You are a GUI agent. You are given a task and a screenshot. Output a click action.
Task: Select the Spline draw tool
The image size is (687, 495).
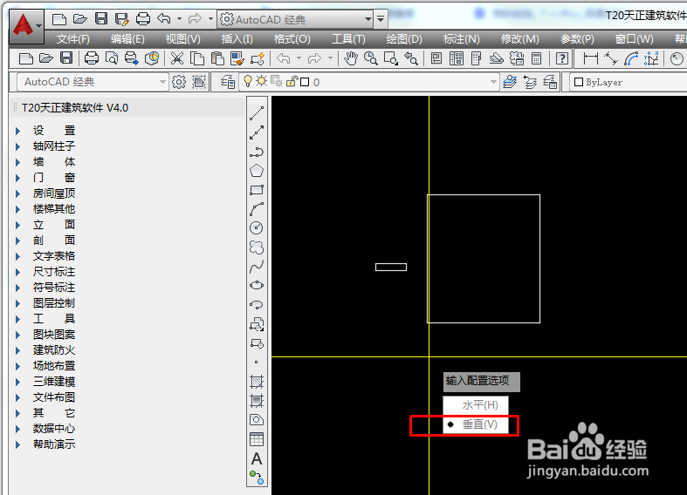[x=257, y=267]
